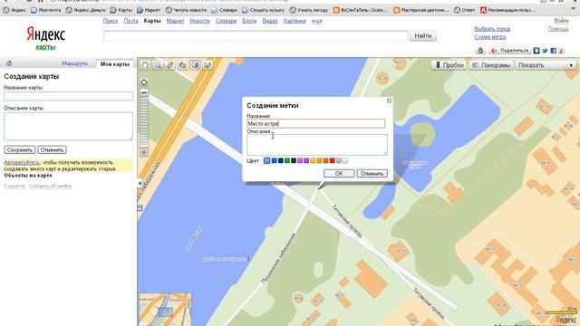The height and width of the screenshot is (326, 580).
Task: Open Картинки in the top navigation
Action: (295, 21)
